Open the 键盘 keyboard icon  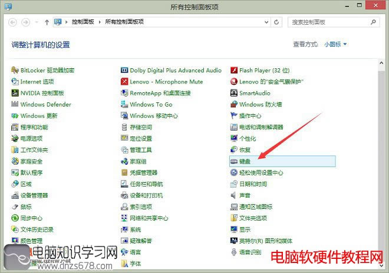pos(234,161)
